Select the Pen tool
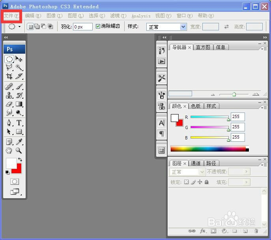271x240 pixels. tap(9, 123)
